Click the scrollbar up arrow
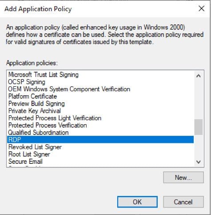This screenshot has height=215, width=211. tap(199, 76)
